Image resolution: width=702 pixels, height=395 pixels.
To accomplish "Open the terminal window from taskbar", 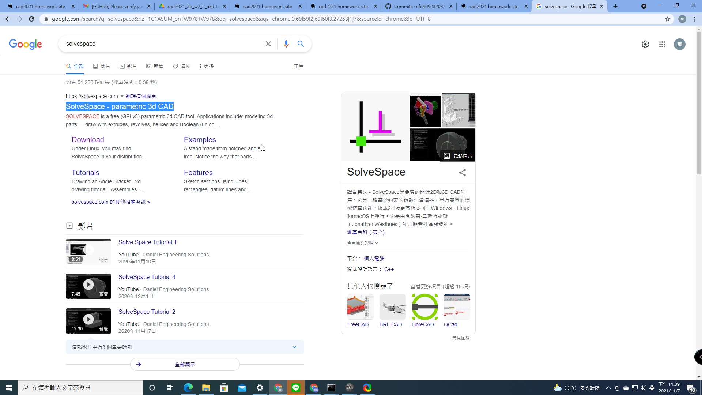I will click(x=332, y=388).
